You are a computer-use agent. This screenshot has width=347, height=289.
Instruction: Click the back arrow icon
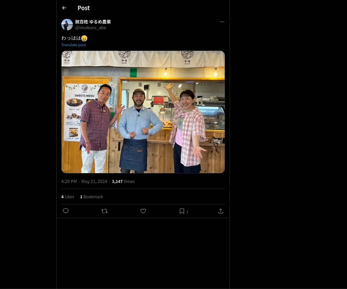click(64, 8)
